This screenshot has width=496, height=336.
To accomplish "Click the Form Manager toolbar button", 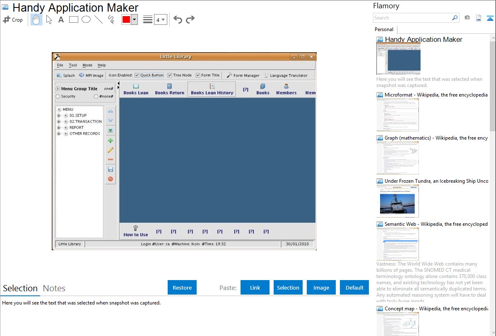I will [243, 75].
